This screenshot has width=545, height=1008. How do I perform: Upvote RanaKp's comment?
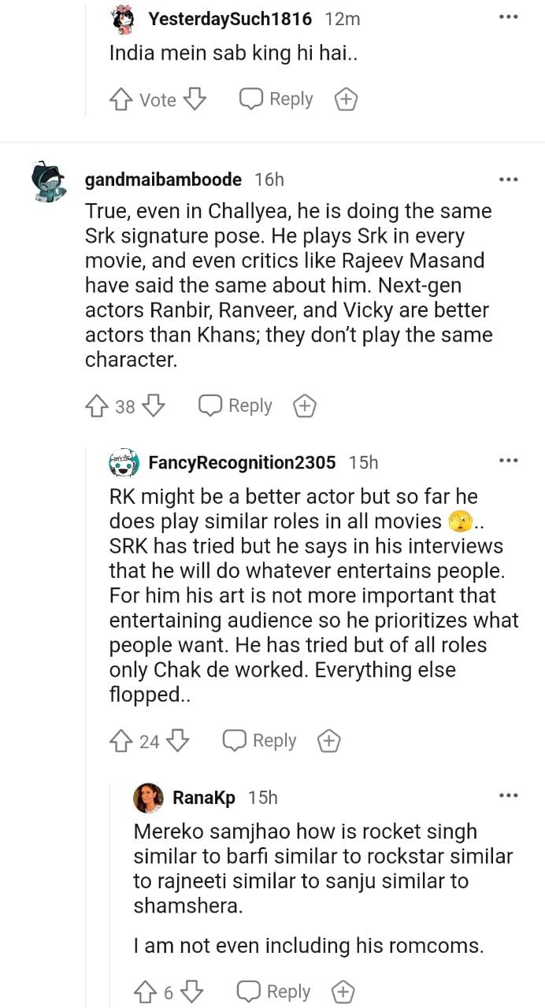tap(145, 991)
